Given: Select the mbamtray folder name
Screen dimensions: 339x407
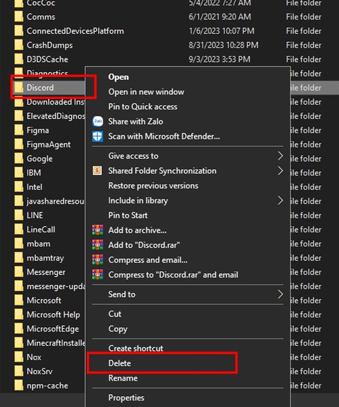Looking at the screenshot, I should (x=45, y=258).
